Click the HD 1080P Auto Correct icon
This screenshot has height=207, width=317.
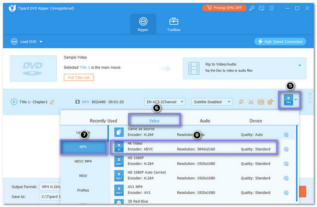coord(119,176)
